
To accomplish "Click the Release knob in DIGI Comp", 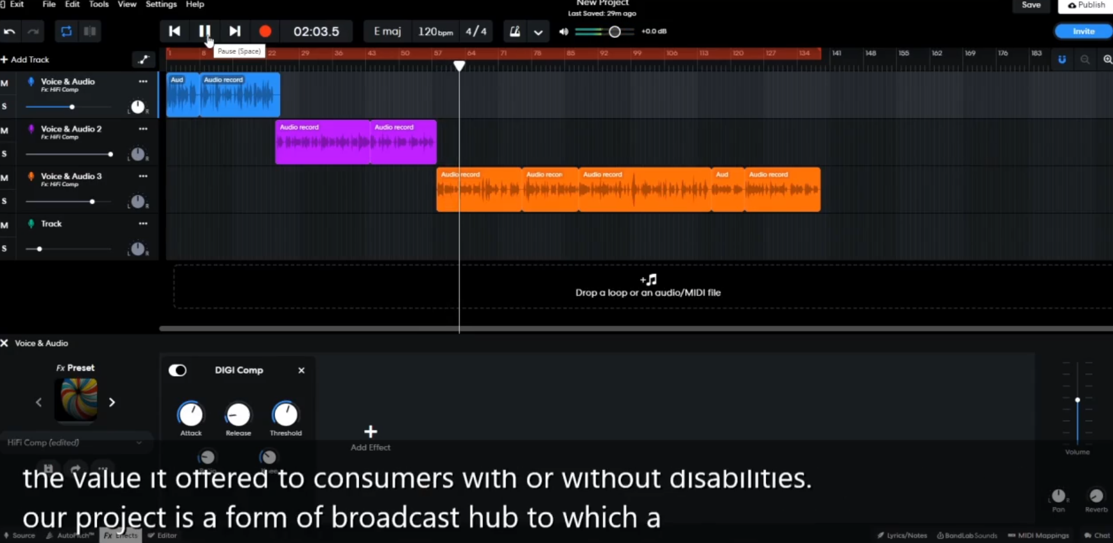I will [x=238, y=414].
